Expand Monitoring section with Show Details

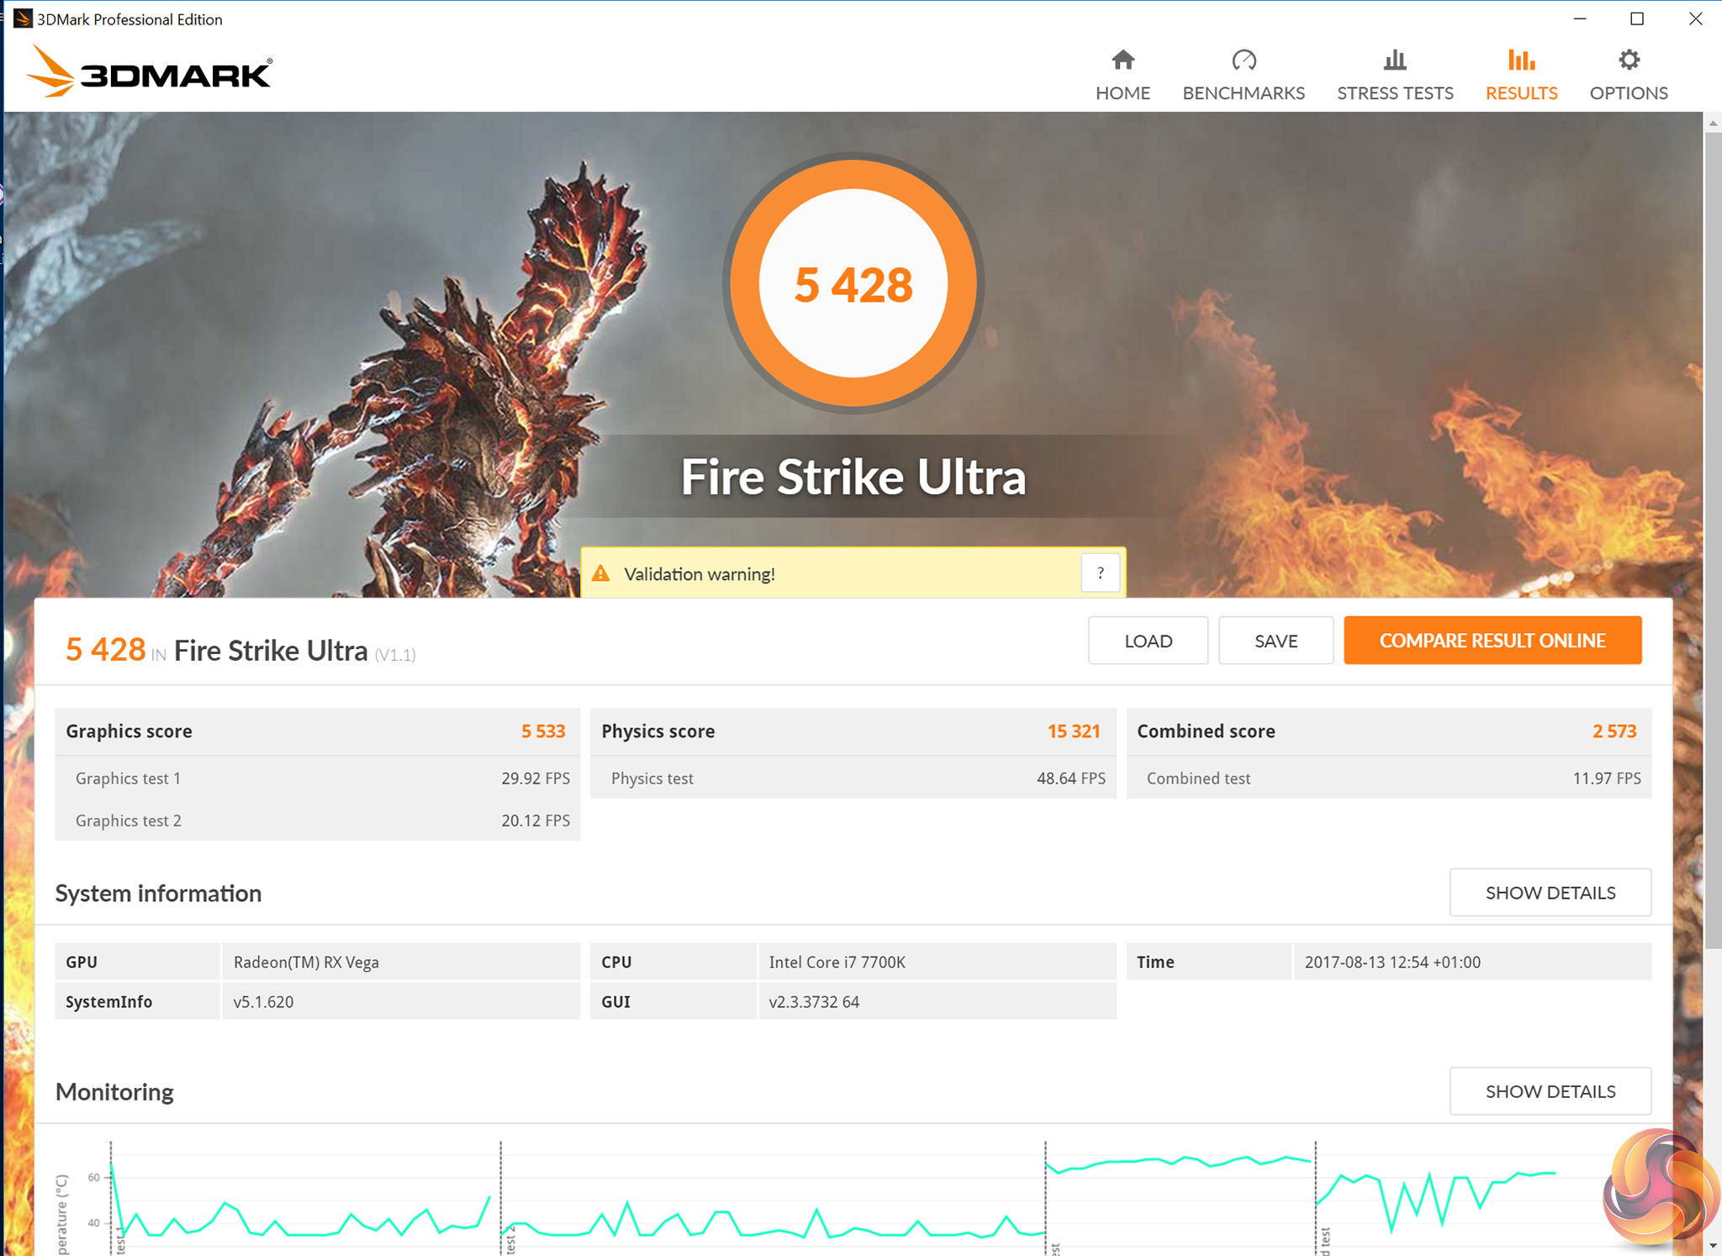pyautogui.click(x=1550, y=1091)
